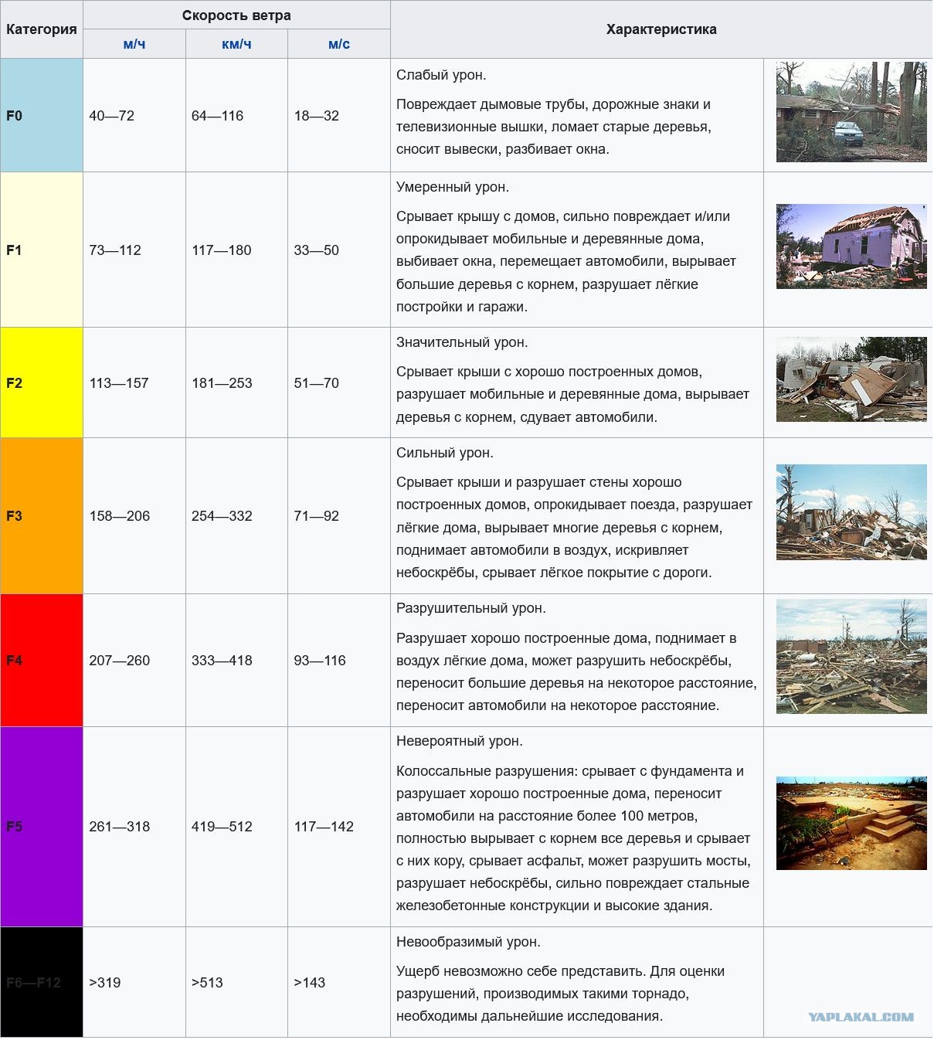Image resolution: width=934 pixels, height=1040 pixels.
Task: Click the light blue F0 category cell
Action: click(x=42, y=115)
